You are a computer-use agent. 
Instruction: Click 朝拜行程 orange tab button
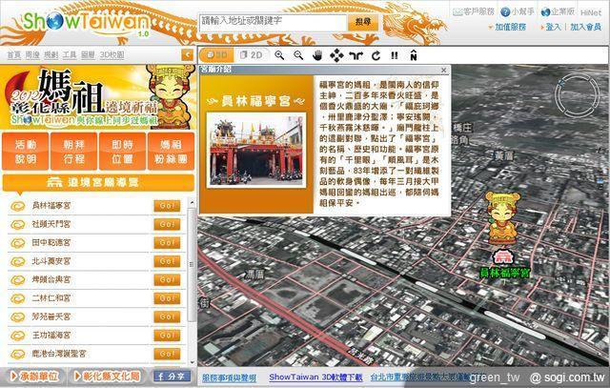click(x=74, y=152)
